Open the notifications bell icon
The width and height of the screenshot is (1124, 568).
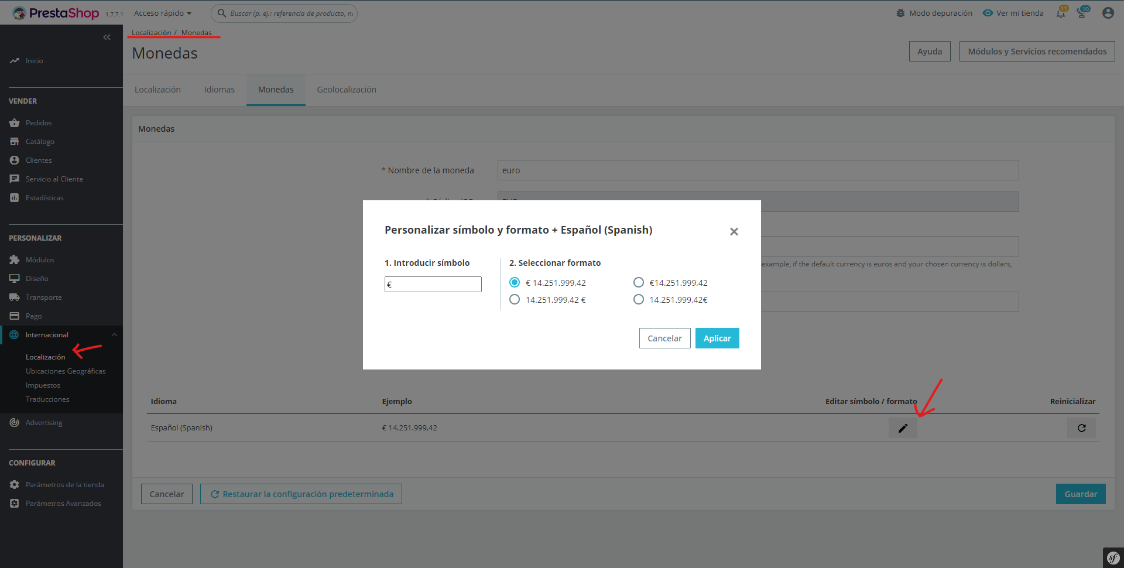(1061, 13)
